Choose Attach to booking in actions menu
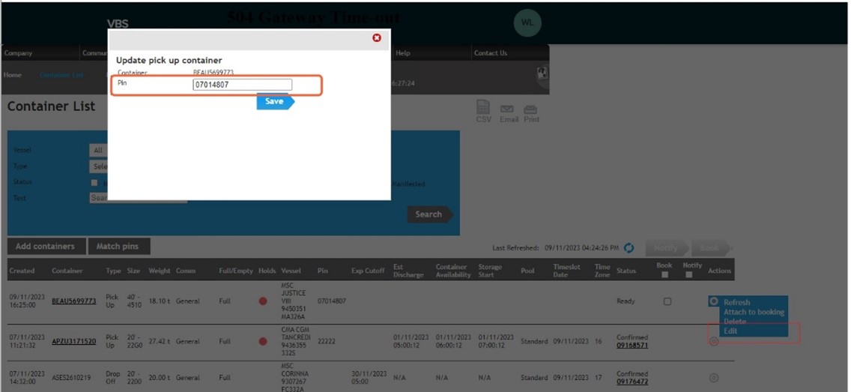The height and width of the screenshot is (392, 854). click(x=754, y=312)
